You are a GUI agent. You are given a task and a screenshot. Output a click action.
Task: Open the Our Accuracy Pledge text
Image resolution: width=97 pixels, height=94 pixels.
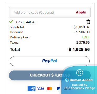[80, 88]
